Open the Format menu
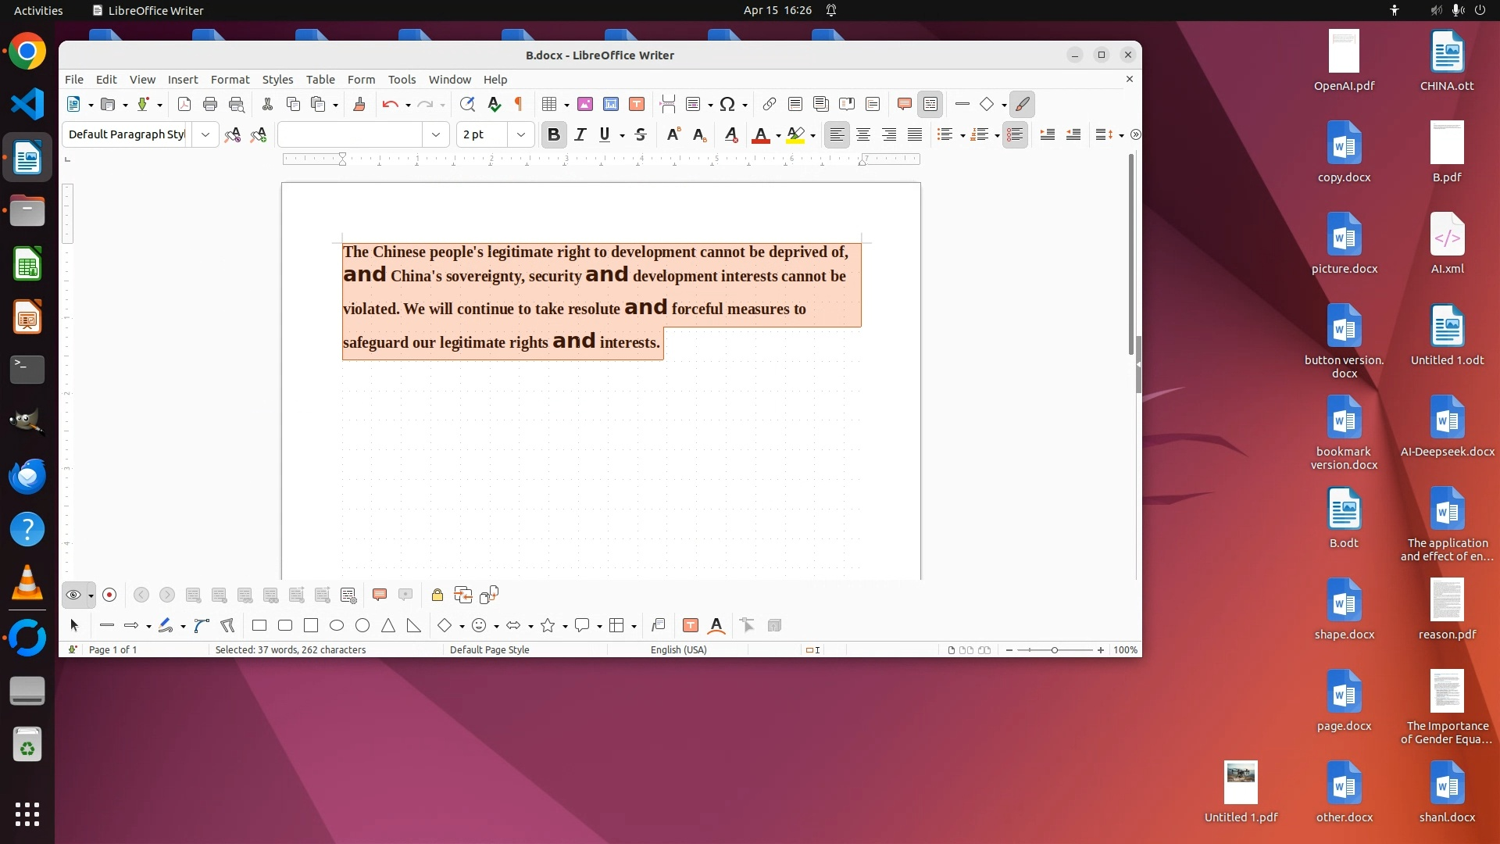The width and height of the screenshot is (1500, 844). point(230,79)
